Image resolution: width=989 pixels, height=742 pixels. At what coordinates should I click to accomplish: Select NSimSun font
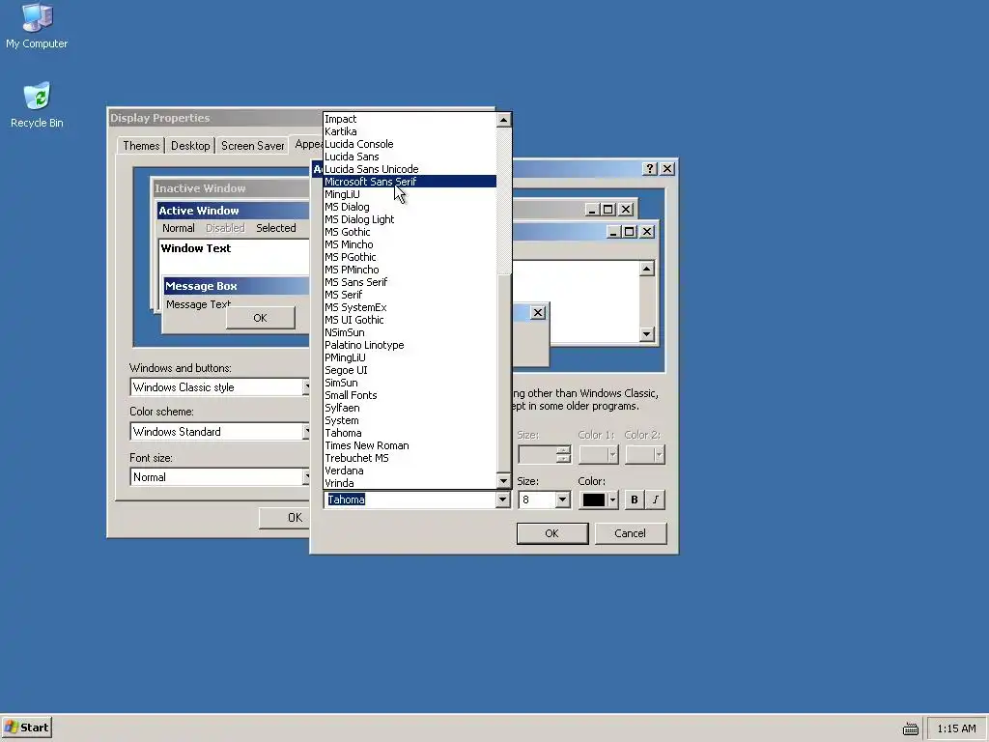click(410, 332)
